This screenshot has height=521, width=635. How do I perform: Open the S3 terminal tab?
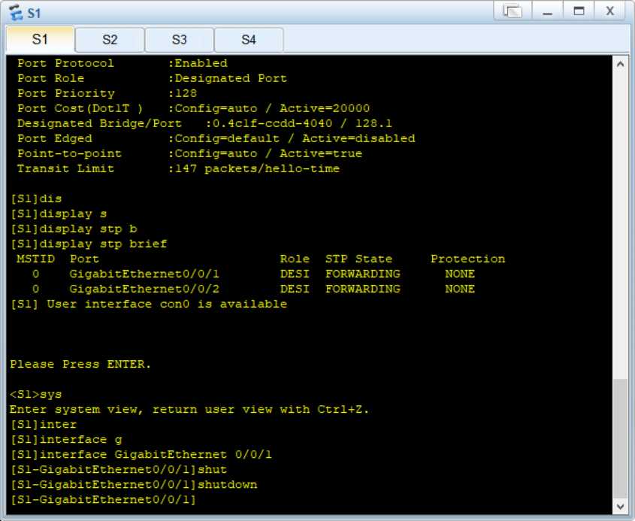tap(179, 40)
